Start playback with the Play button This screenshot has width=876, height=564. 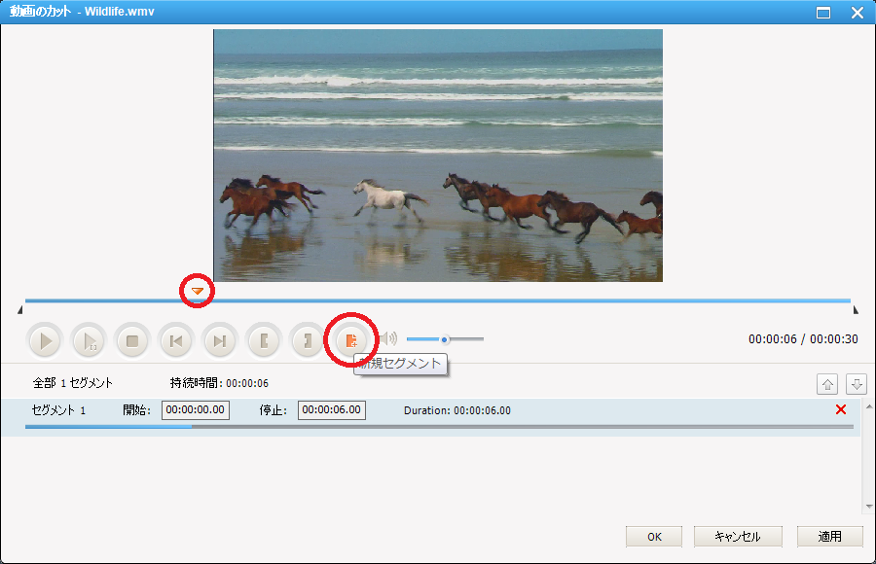tap(45, 340)
